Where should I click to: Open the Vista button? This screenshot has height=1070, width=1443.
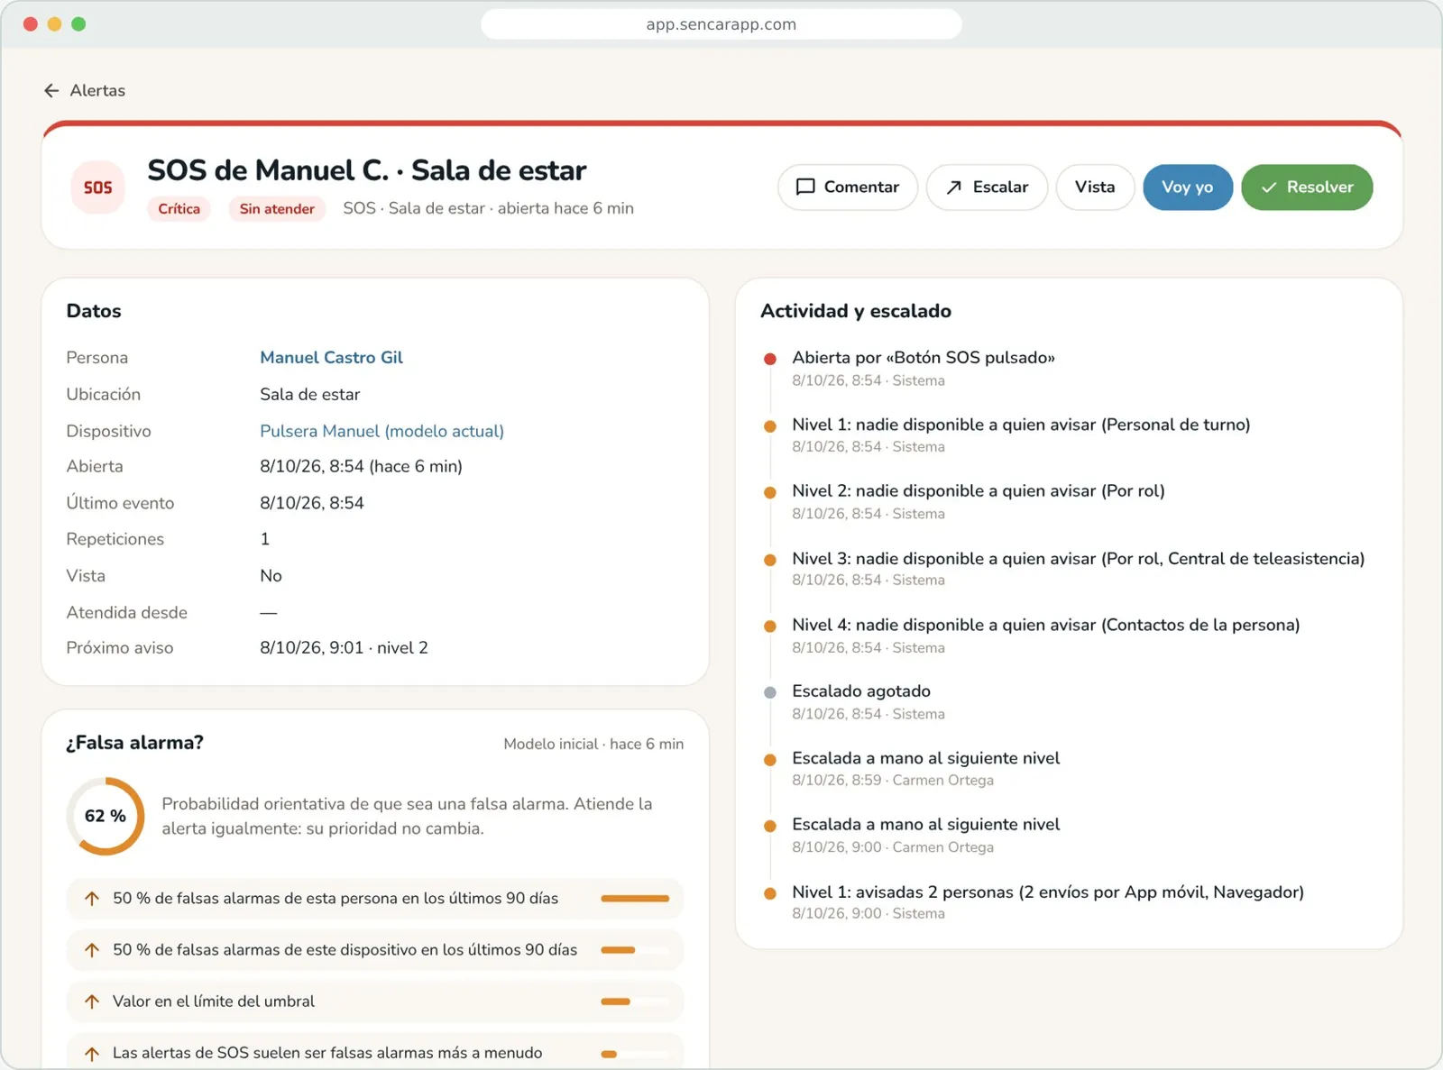[1095, 187]
